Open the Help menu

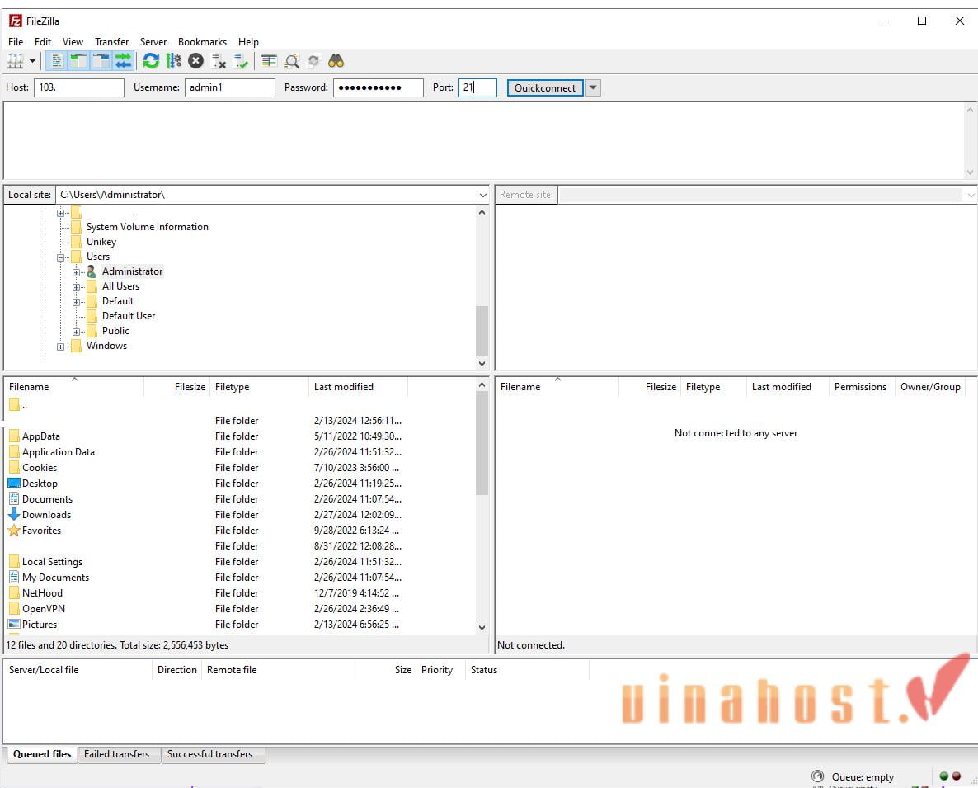(247, 42)
